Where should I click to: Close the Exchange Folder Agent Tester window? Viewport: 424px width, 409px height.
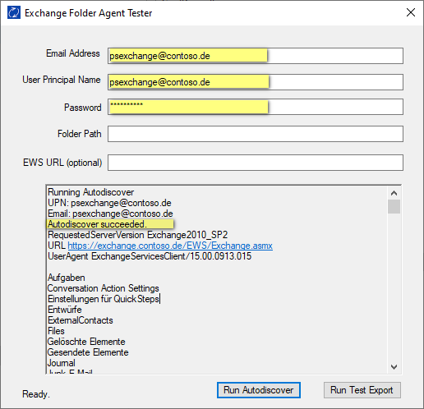point(411,12)
